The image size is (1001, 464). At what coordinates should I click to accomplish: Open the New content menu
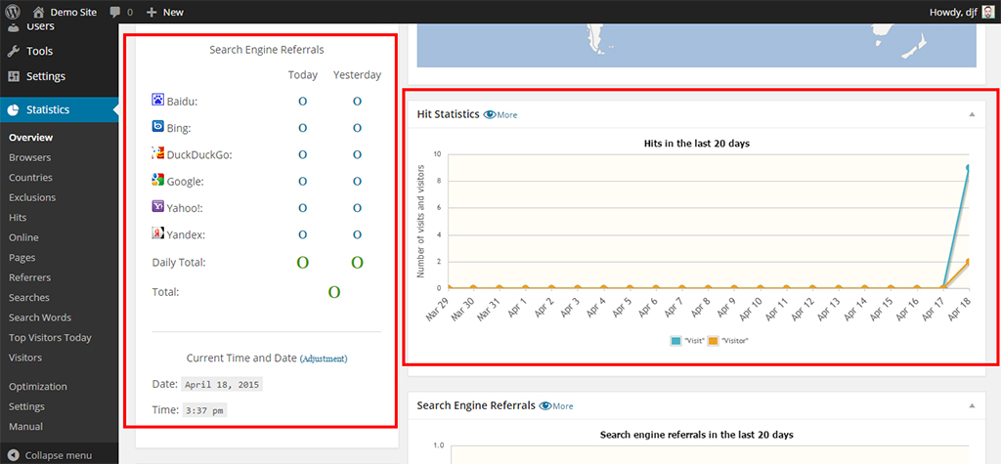(164, 12)
